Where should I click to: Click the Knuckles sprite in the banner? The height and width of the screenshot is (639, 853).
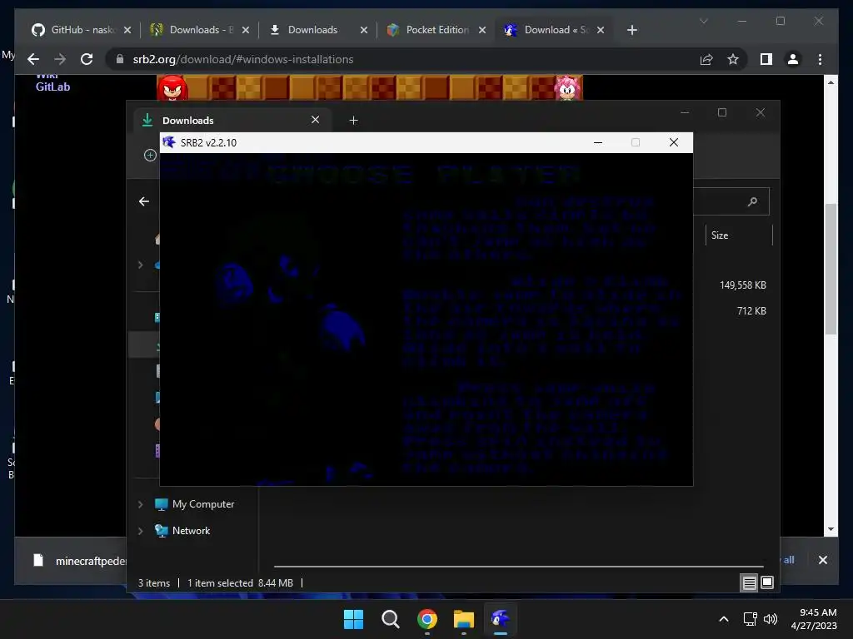pyautogui.click(x=172, y=88)
